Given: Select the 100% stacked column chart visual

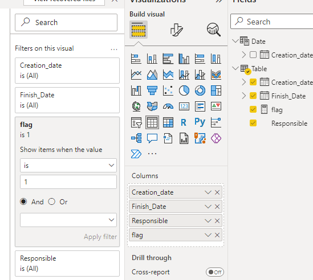Looking at the screenshot, I should (x=216, y=59).
